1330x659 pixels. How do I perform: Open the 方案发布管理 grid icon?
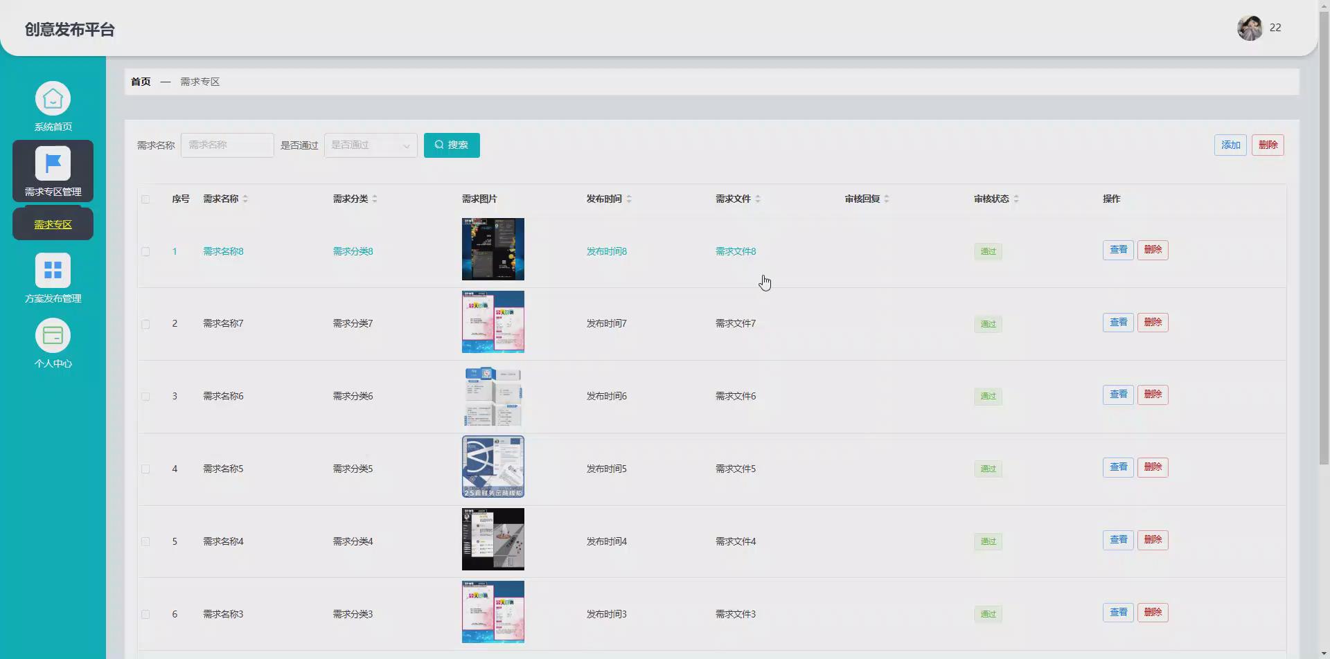53,270
